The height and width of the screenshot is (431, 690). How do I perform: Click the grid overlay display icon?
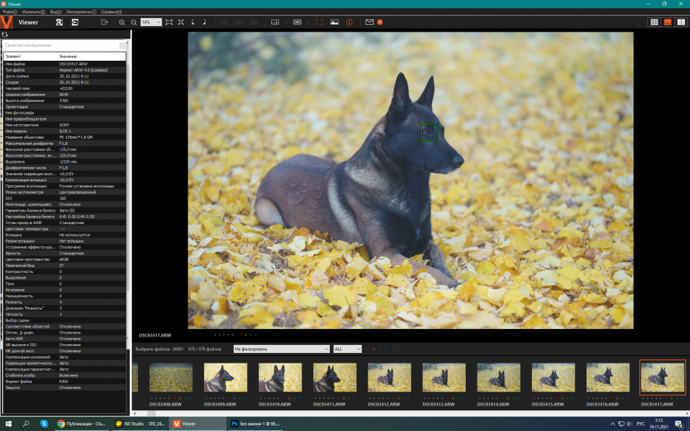click(297, 22)
